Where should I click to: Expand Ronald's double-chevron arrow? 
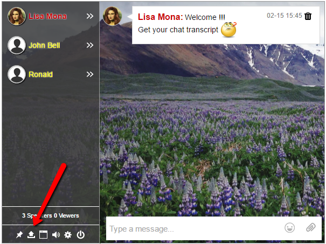click(90, 74)
